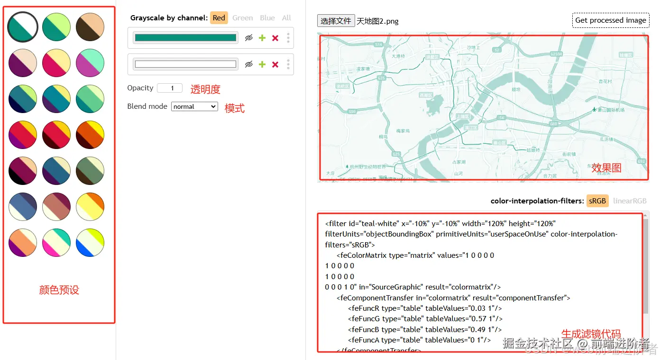Viewport: 660px width, 360px height.
Task: Select the black, maroon and peach preset
Action: (x=23, y=170)
